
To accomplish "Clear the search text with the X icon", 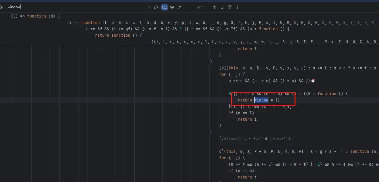I will [x=149, y=7].
